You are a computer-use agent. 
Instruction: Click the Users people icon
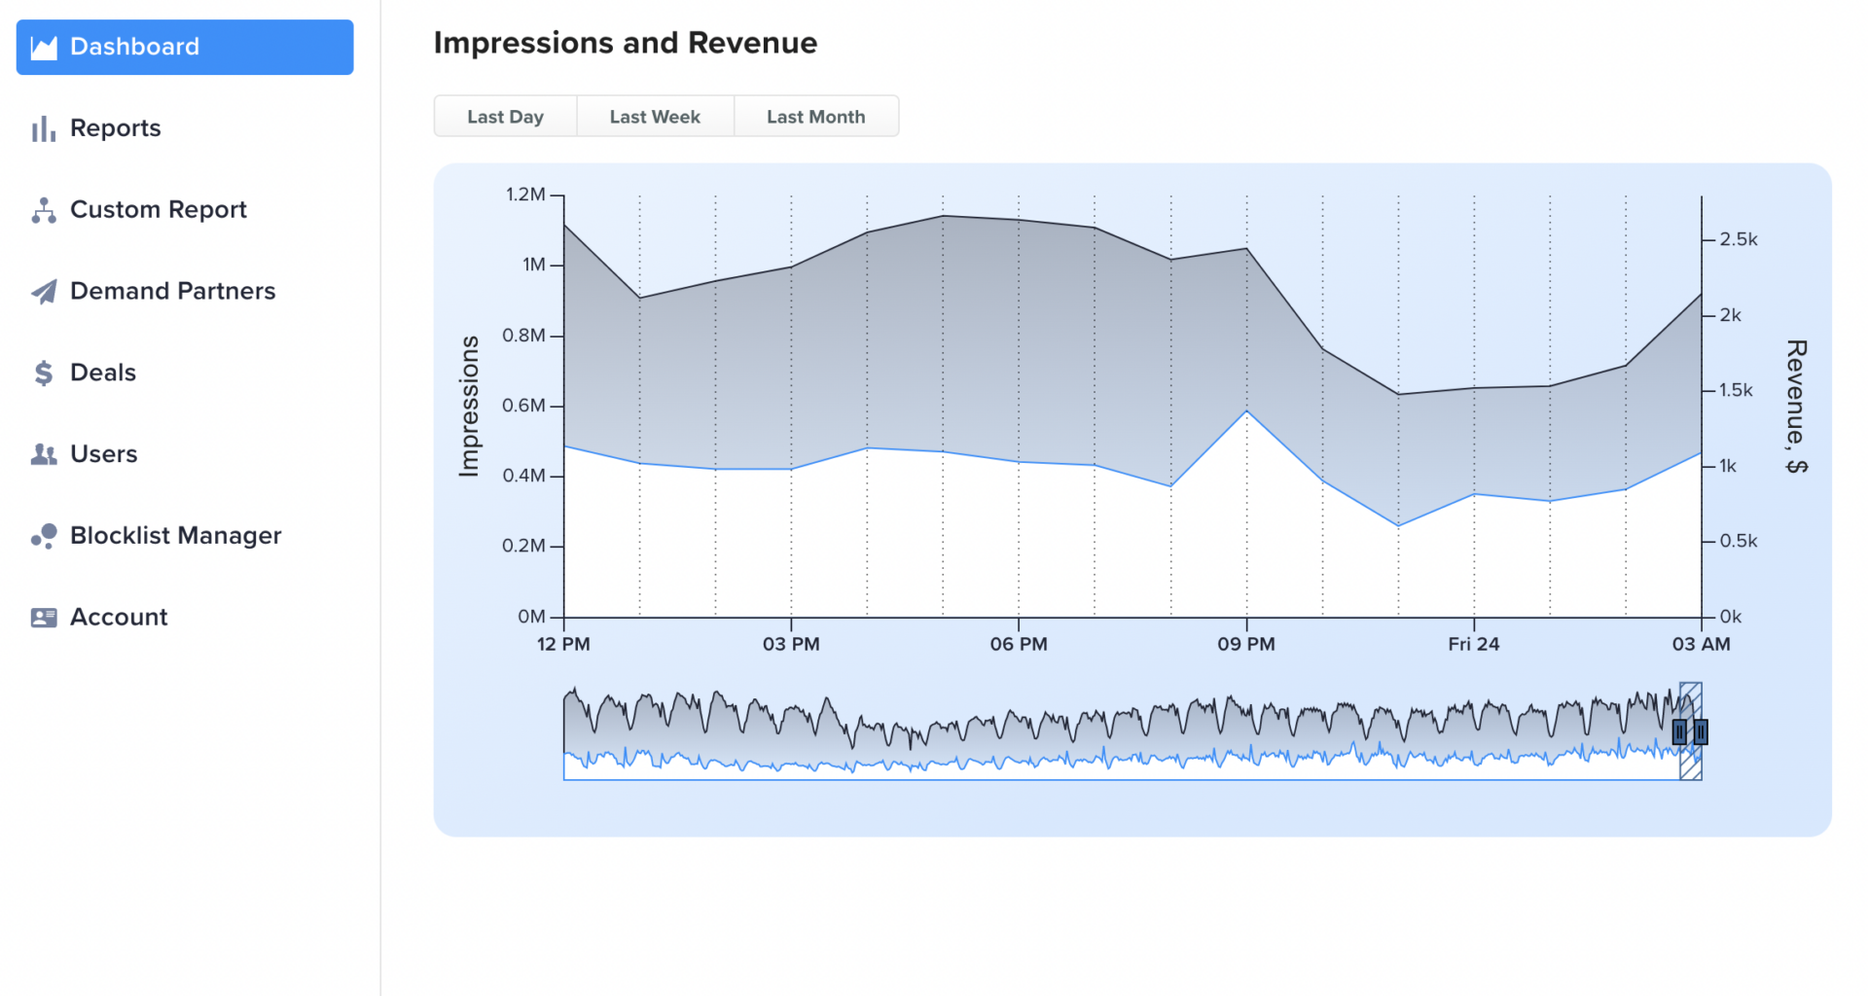point(44,454)
